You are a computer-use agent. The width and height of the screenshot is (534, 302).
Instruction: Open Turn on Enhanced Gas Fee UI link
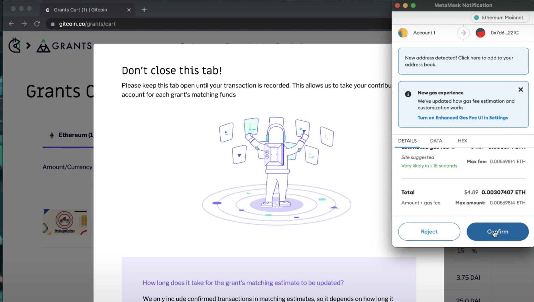[463, 118]
